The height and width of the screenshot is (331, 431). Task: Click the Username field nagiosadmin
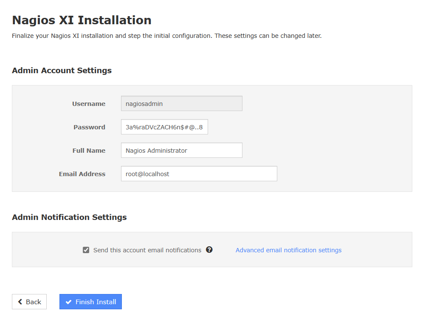point(181,103)
